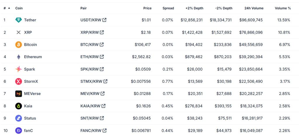Sort by rank using the # arrow
299x135 pixels.
click(9, 8)
